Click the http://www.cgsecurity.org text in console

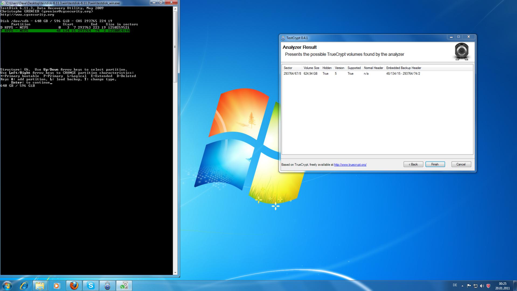[x=27, y=15]
